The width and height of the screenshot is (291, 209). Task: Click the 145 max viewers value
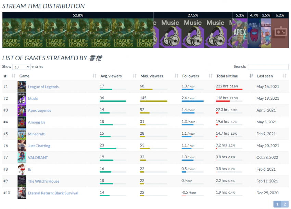143,98
